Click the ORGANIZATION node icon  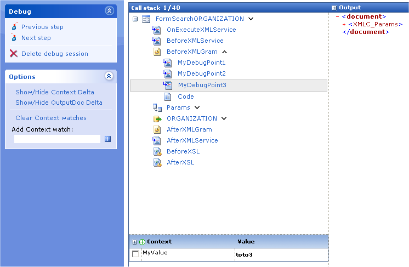tap(157, 118)
